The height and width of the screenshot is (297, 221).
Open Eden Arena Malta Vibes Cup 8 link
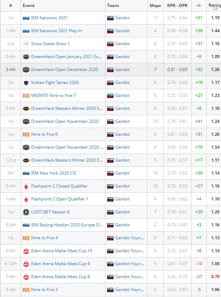point(61,277)
